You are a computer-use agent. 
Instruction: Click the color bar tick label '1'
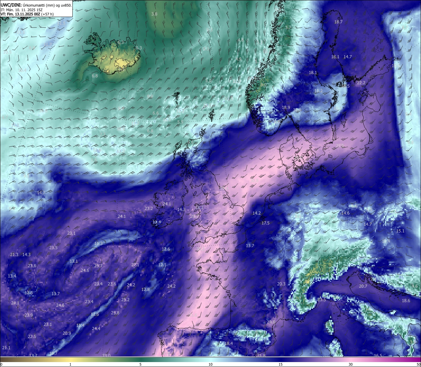pyautogui.click(x=70, y=364)
